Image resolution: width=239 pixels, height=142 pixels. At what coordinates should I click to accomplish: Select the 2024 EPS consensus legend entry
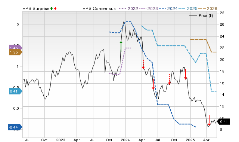[168, 9]
